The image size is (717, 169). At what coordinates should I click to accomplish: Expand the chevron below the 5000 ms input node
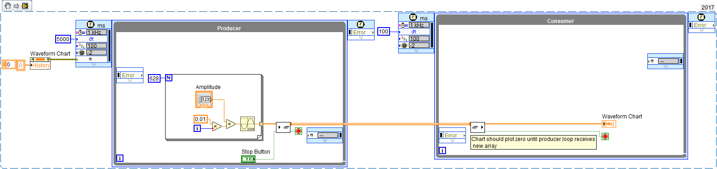coord(94,65)
